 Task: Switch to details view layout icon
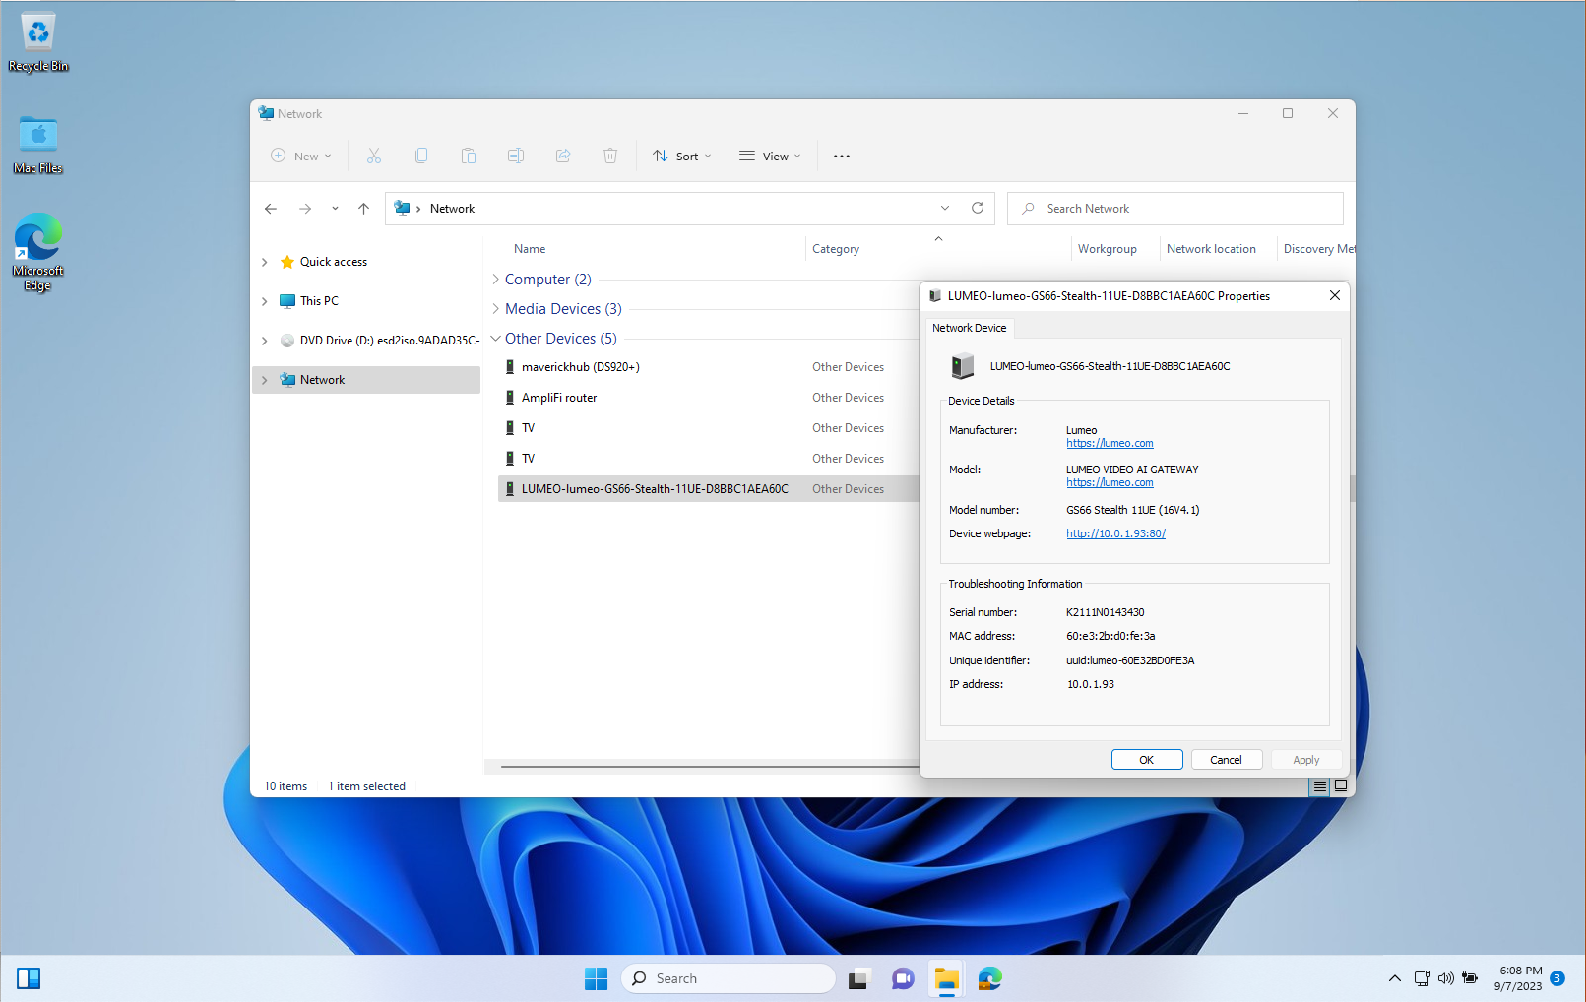point(1320,785)
